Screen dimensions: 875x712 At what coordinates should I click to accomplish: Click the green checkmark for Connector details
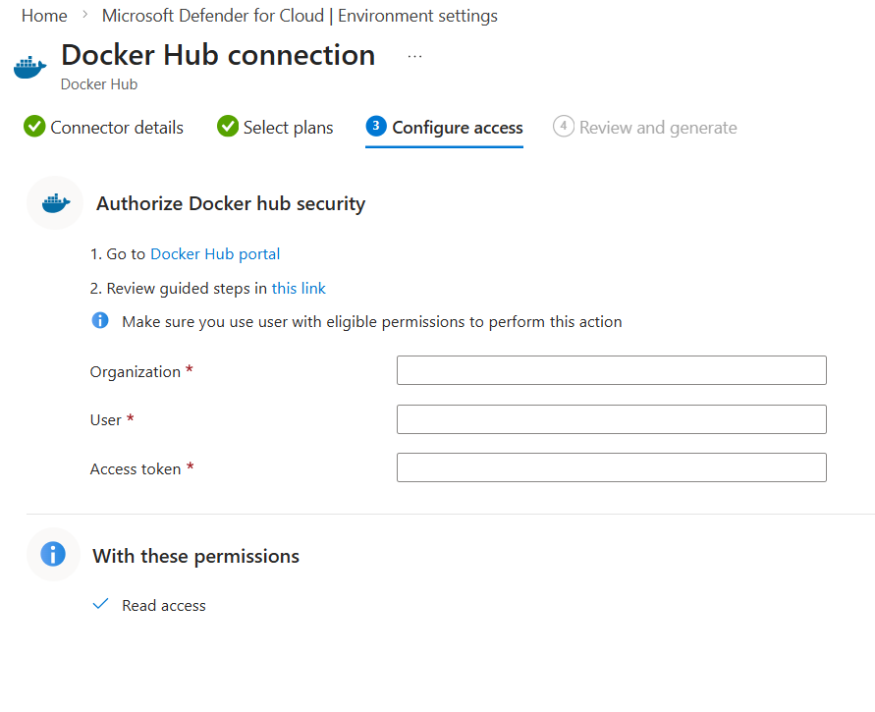point(34,126)
